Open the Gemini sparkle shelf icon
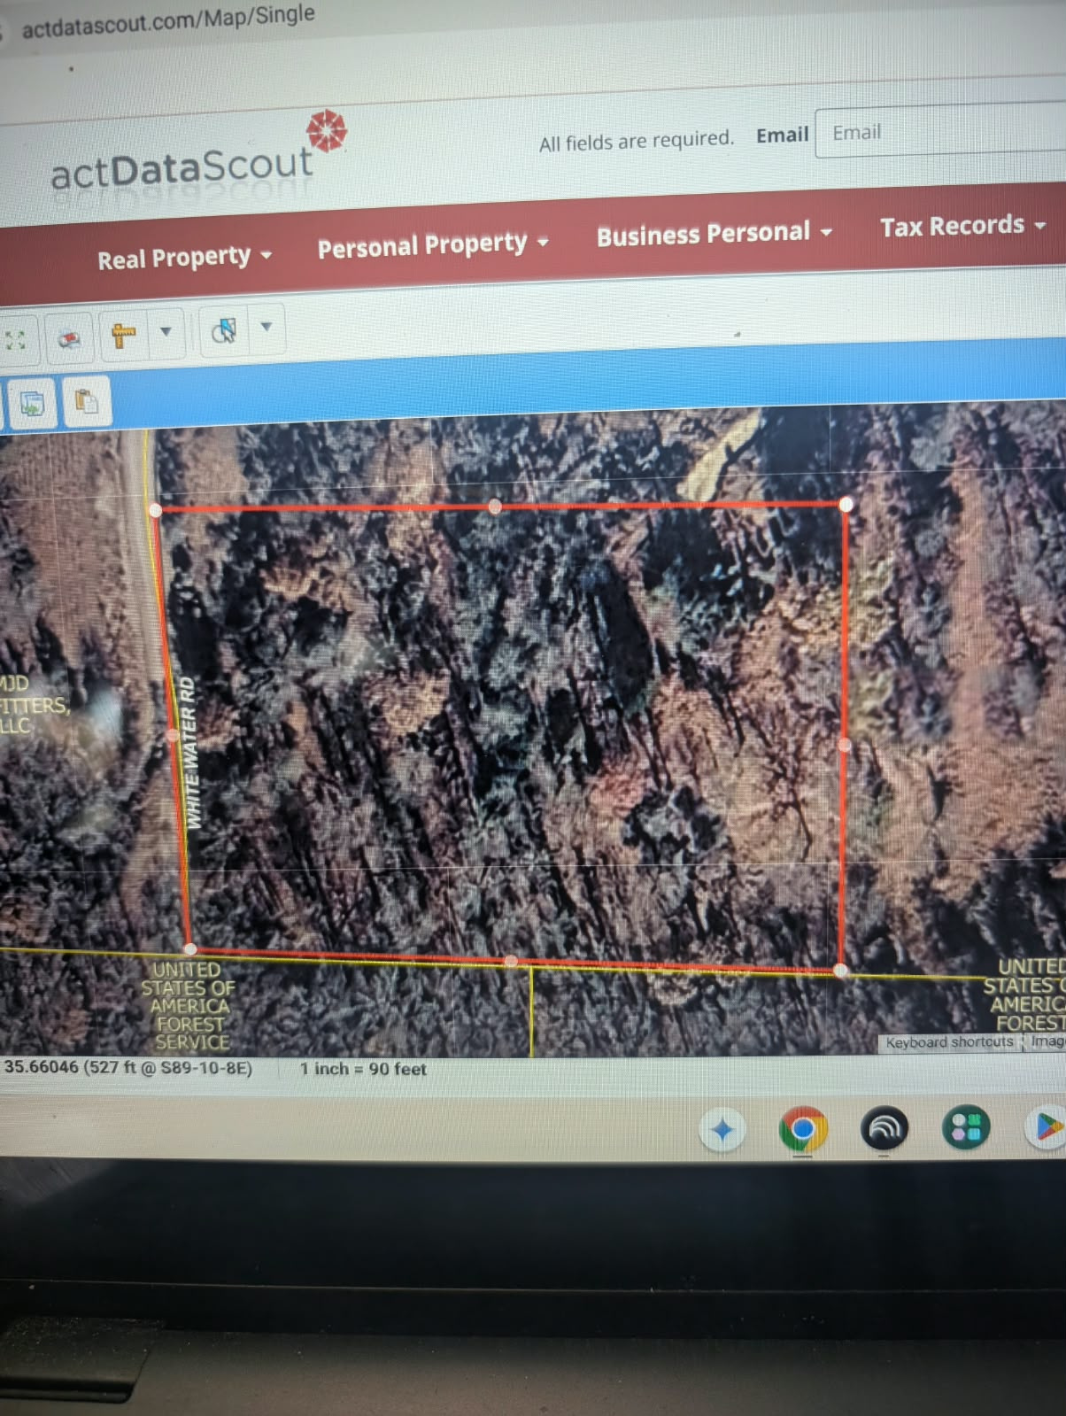This screenshot has width=1066, height=1416. [x=722, y=1130]
